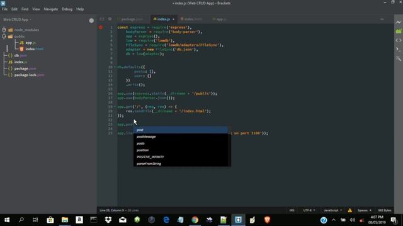Launch Amazon from the taskbar
The image size is (403, 226).
click(x=79, y=220)
